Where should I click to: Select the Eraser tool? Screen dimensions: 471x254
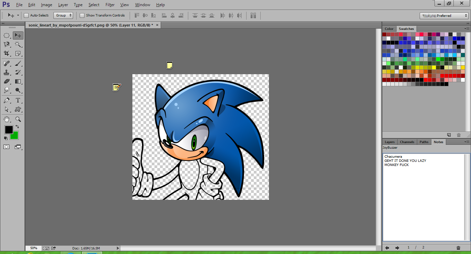pyautogui.click(x=7, y=82)
